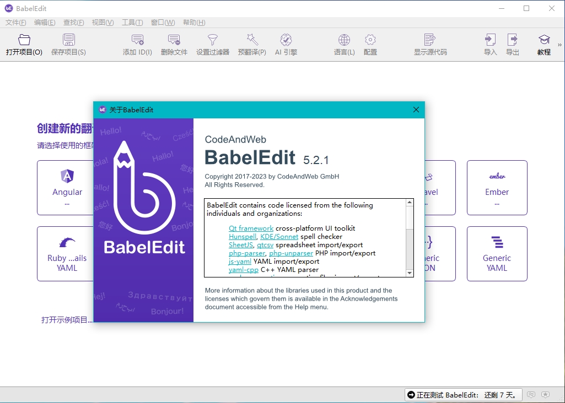Click the Pre-translate (预翻译) wand icon
This screenshot has height=403, width=565.
point(252,40)
